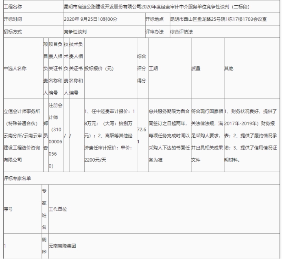282x259 pixels.
Task: Click the 评标专家名单 section row
Action: click(17, 178)
